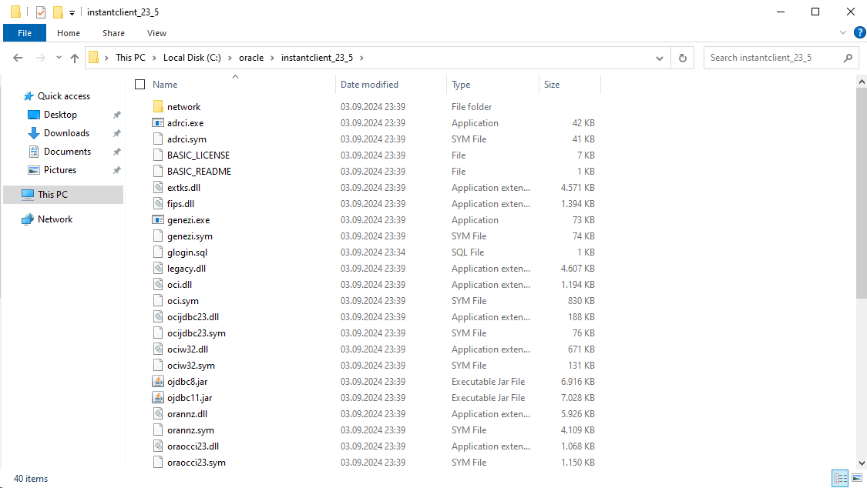Open the Customize Quick Access Toolbar dropdown
The image size is (867, 488).
72,13
